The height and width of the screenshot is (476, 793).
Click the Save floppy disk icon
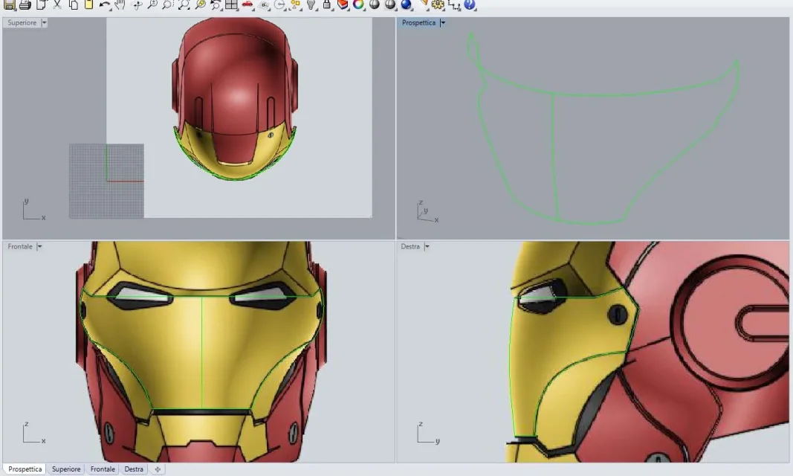point(9,5)
